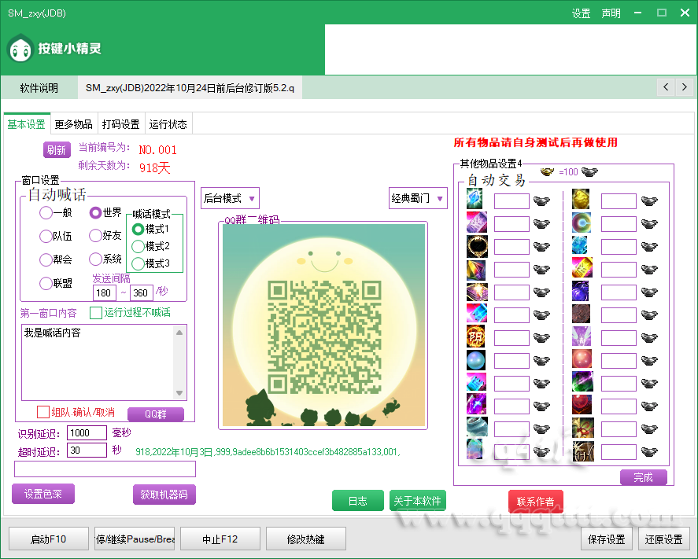Select the pink-red pearl item icon
698x559 pixels.
[582, 359]
